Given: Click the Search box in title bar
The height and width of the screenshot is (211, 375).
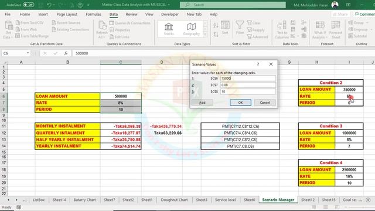Looking at the screenshot, I should pos(233,5).
